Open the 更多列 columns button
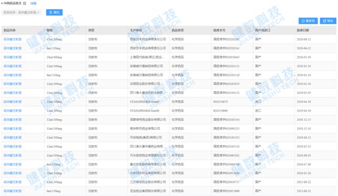This screenshot has width=338, height=196. (308, 21)
